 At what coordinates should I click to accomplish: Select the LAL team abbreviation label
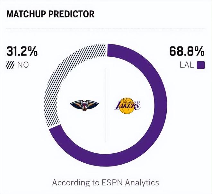pyautogui.click(x=187, y=65)
